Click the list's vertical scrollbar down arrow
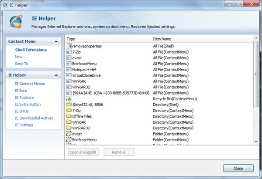 click(256, 141)
